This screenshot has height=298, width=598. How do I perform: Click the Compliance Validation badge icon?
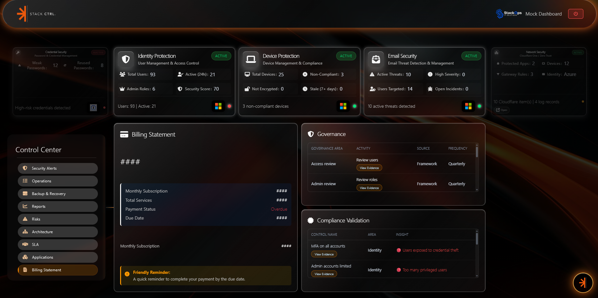(x=311, y=220)
